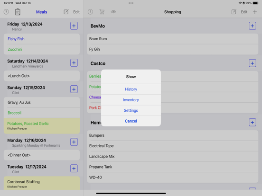262x196 pixels.
Task: Add a meal to Tuesday 12/17/2024
Action: tap(74, 169)
